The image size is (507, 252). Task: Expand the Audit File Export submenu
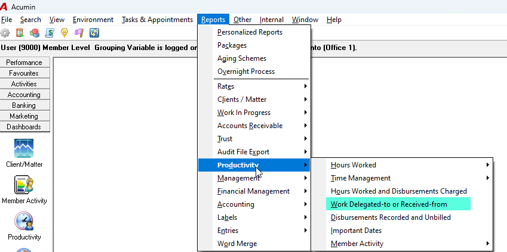(x=254, y=152)
